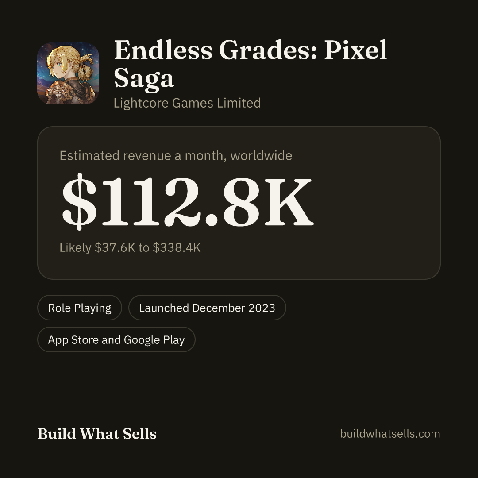
Task: Click the Likely revenue range text
Action: [x=130, y=247]
